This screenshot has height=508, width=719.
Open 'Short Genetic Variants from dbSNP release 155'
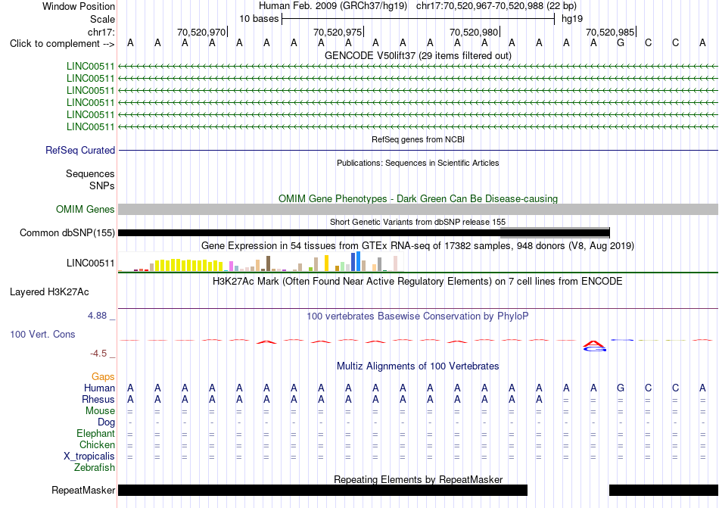(x=418, y=222)
